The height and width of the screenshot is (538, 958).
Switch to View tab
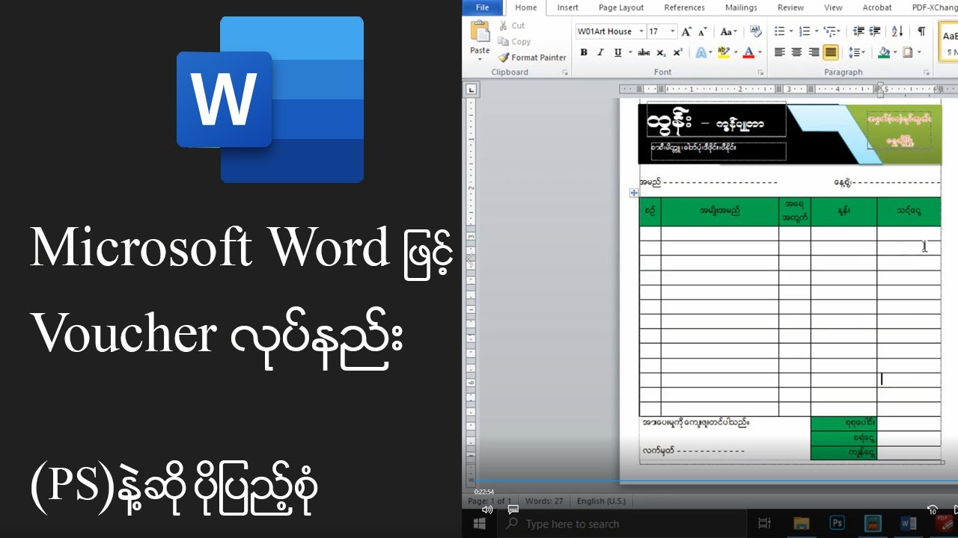(833, 7)
